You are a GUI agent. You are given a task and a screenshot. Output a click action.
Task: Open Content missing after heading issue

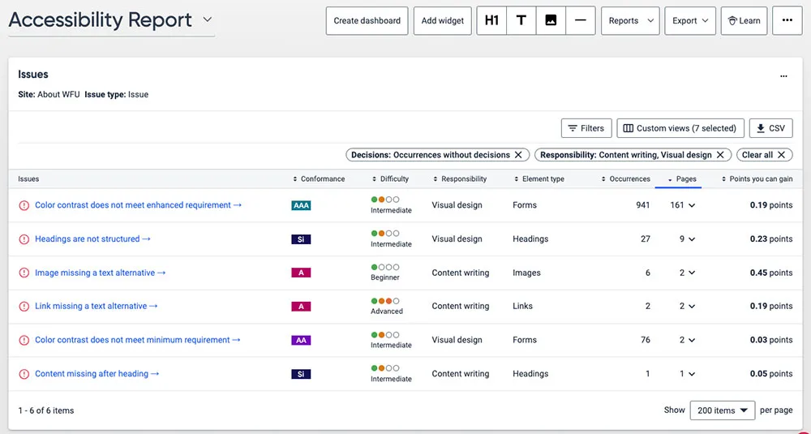click(97, 373)
